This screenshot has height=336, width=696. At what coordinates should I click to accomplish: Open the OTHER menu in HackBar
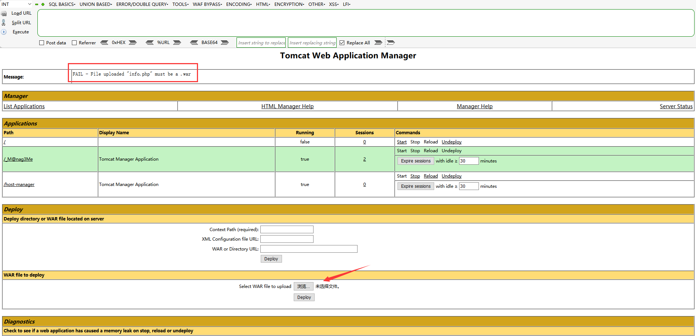tap(316, 4)
